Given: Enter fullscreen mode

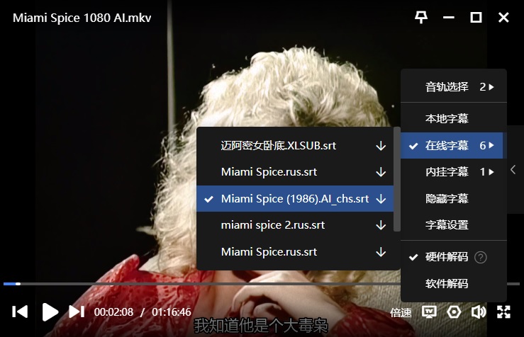Looking at the screenshot, I should [x=503, y=312].
